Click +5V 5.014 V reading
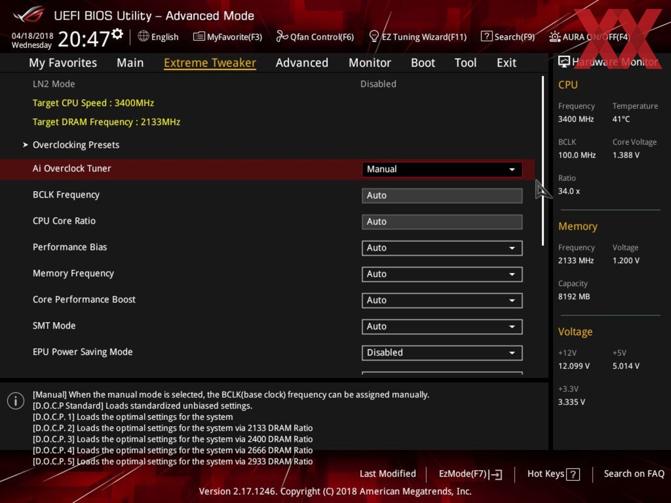The width and height of the screenshot is (671, 503). (626, 366)
